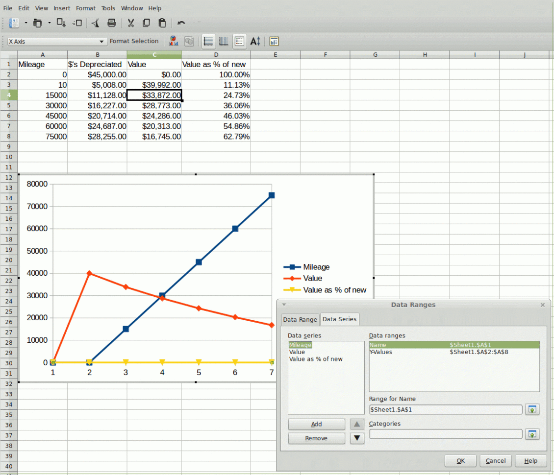Toggle horizontal grids on the chart
The image size is (554, 475).
coord(208,41)
